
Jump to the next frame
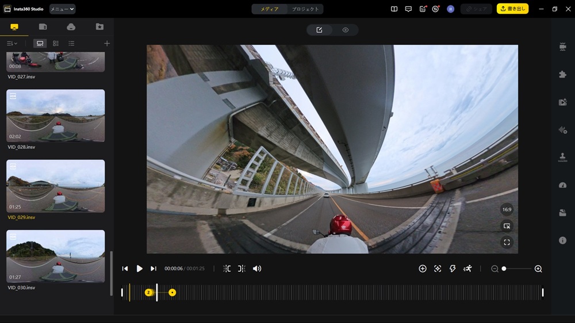(x=154, y=269)
